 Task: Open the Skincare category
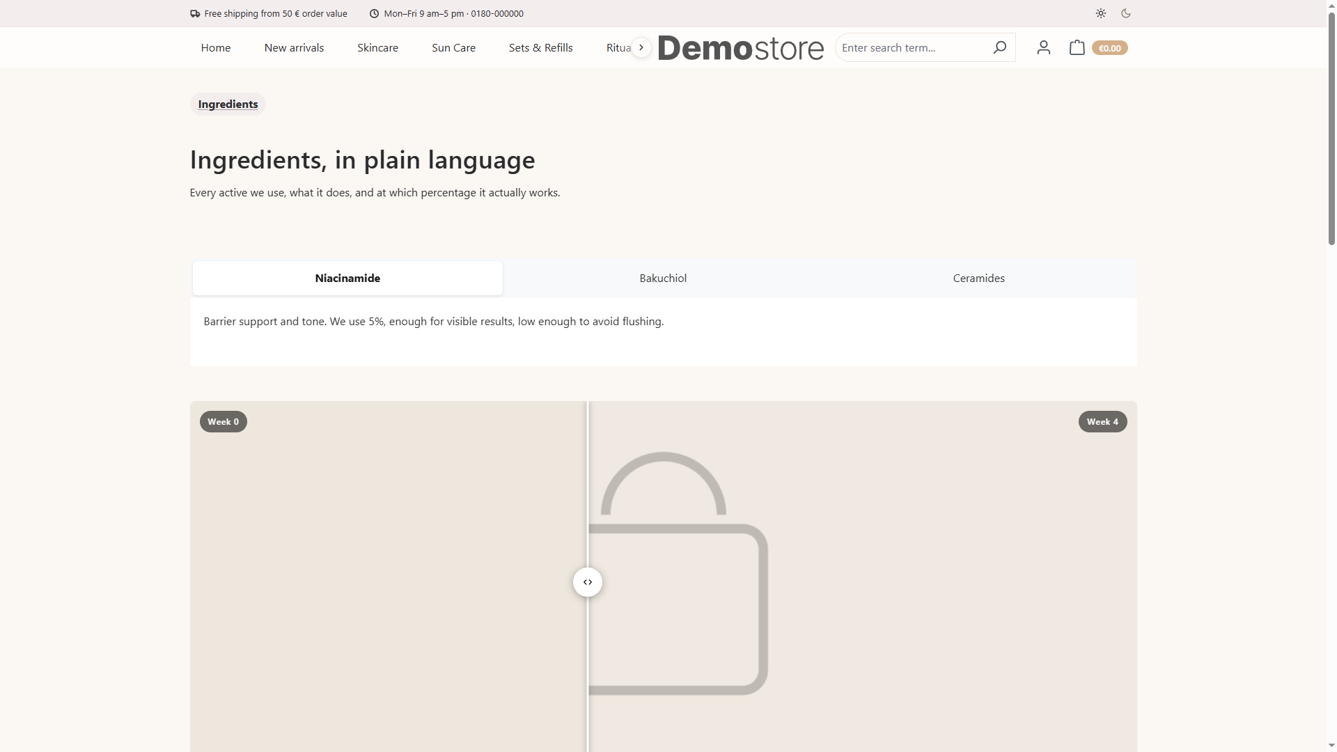coord(377,47)
